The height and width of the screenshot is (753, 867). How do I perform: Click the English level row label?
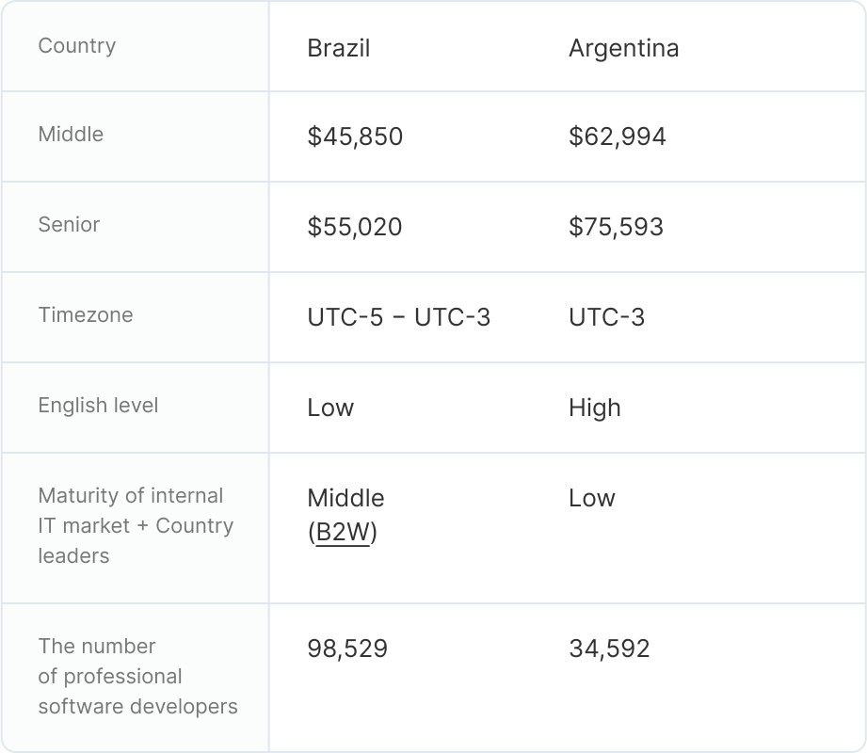coord(98,406)
